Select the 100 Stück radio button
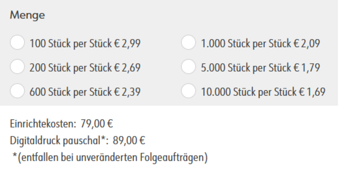 coord(17,43)
